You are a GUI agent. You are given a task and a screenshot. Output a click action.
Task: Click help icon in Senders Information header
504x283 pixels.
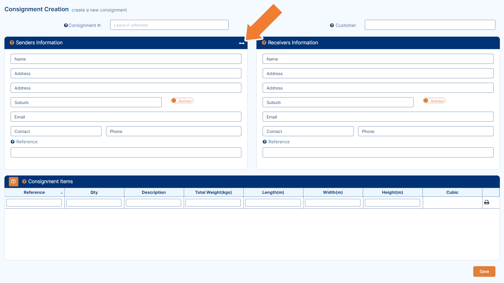(12, 43)
